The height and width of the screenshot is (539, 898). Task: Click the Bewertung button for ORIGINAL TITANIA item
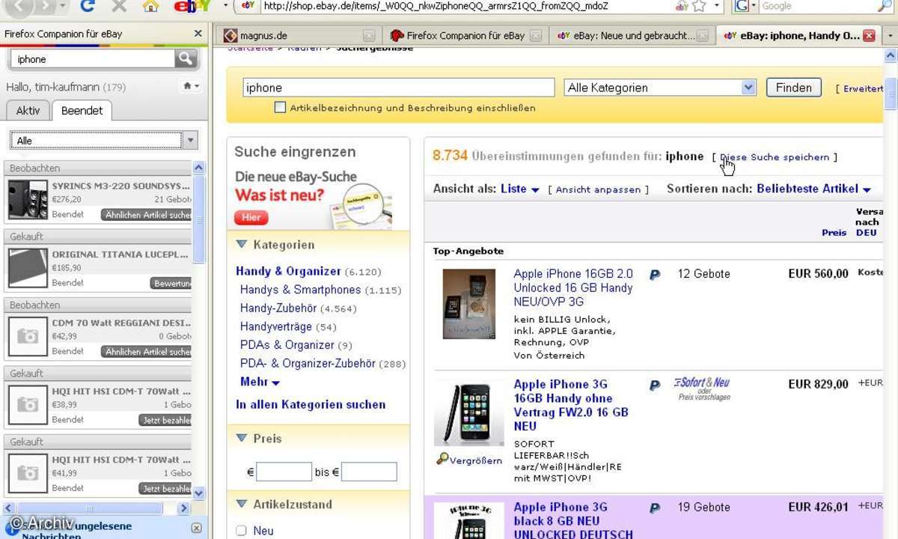[x=171, y=283]
